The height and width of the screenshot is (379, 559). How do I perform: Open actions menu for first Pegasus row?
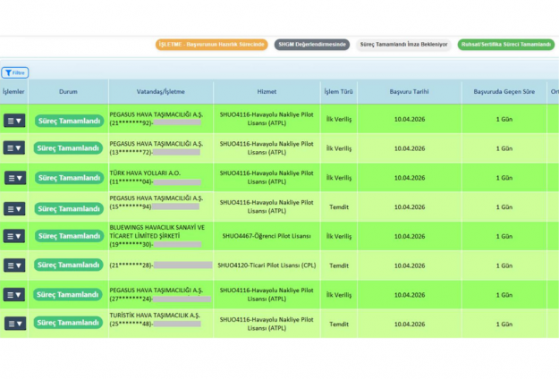click(14, 121)
